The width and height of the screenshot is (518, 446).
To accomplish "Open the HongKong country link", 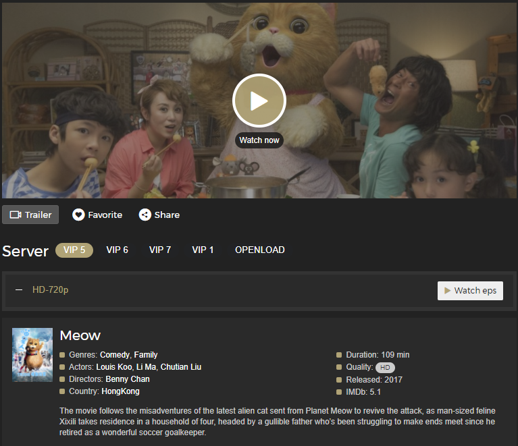I will (x=121, y=391).
